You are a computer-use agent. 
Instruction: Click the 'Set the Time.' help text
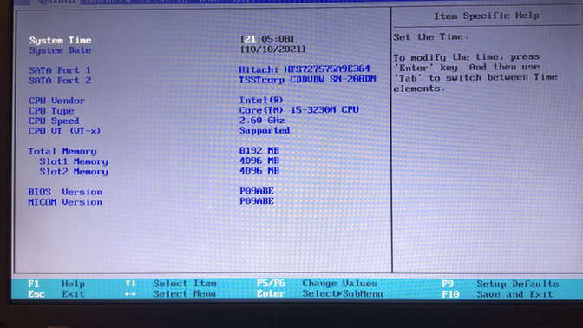pos(430,36)
